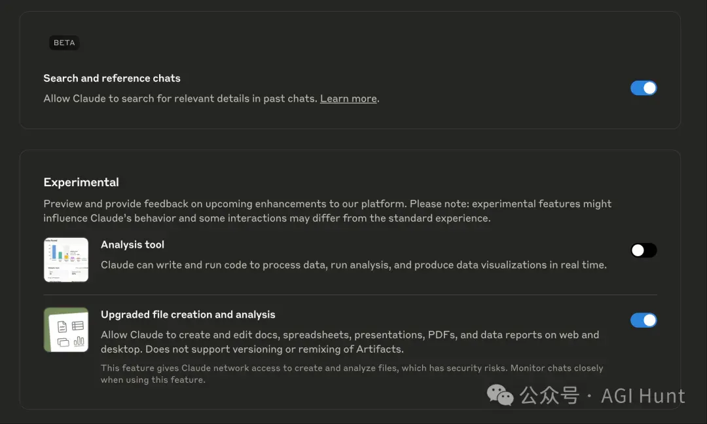Click the Experimental preview and feedback paragraph
Viewport: 707px width, 424px height.
click(x=327, y=211)
